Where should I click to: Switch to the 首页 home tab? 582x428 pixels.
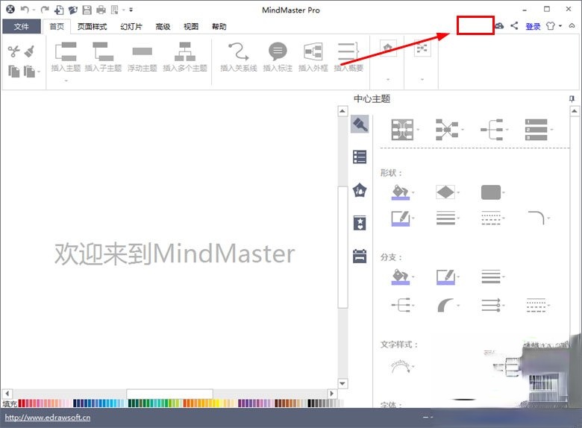click(57, 26)
